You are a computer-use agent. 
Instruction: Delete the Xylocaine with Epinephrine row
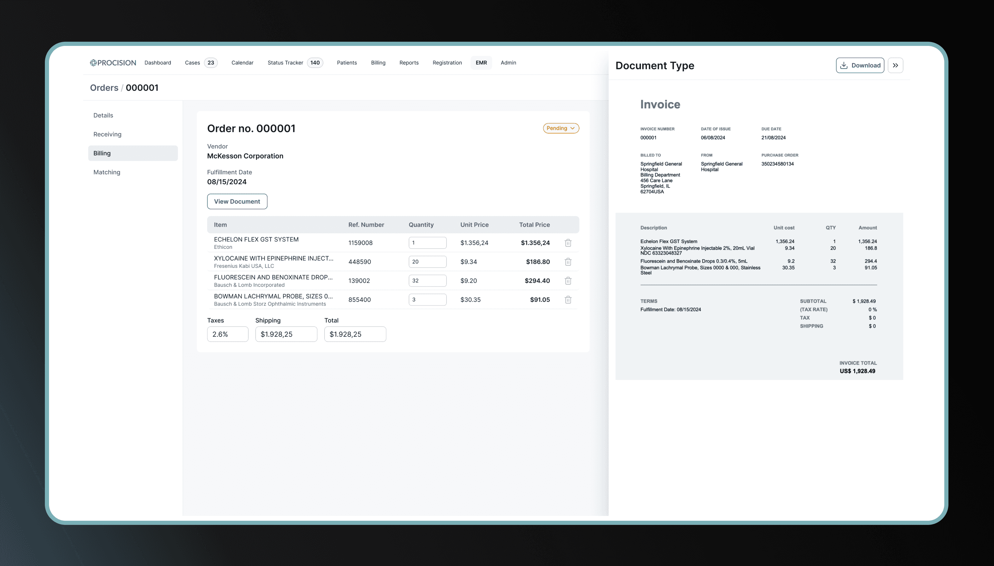pyautogui.click(x=567, y=262)
